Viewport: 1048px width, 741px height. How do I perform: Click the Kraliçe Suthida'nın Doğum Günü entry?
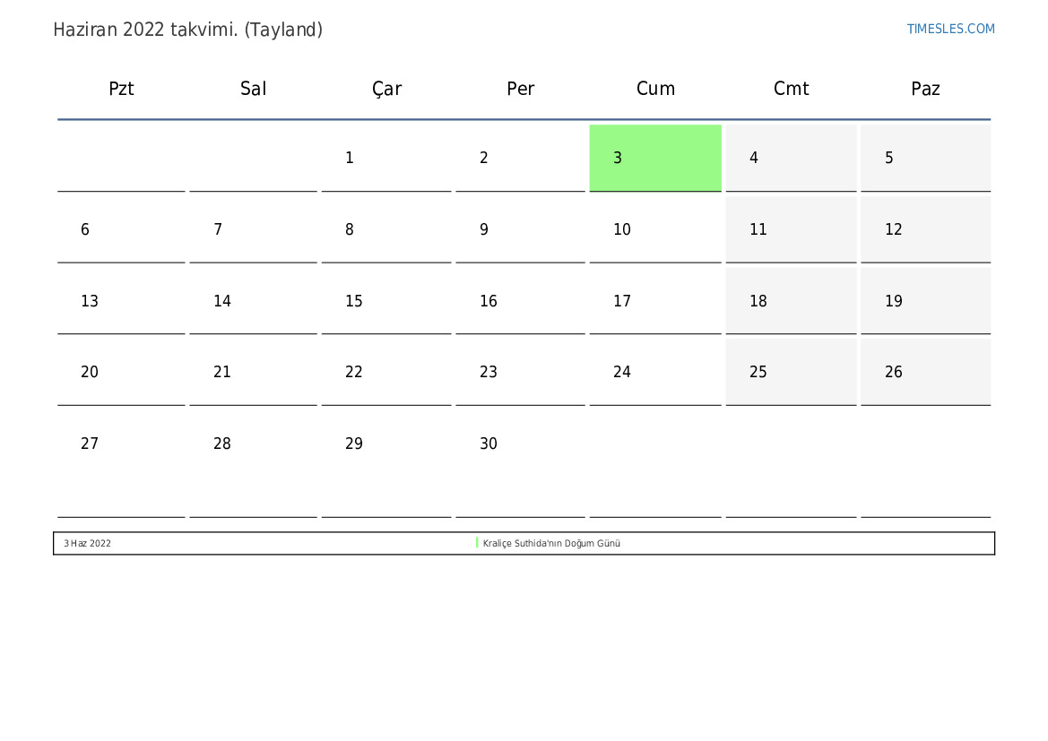click(551, 544)
